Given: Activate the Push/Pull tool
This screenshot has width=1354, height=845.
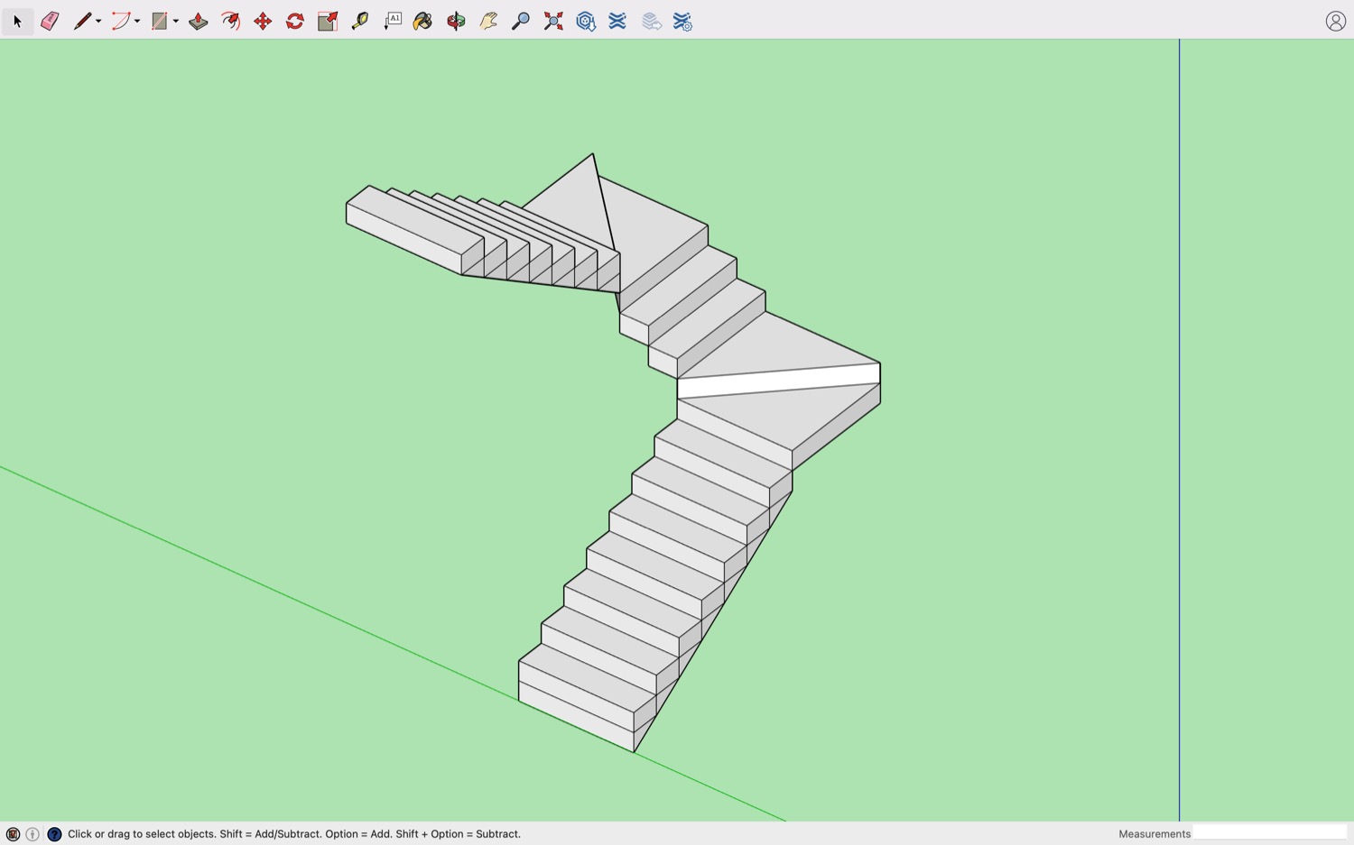Looking at the screenshot, I should (198, 21).
